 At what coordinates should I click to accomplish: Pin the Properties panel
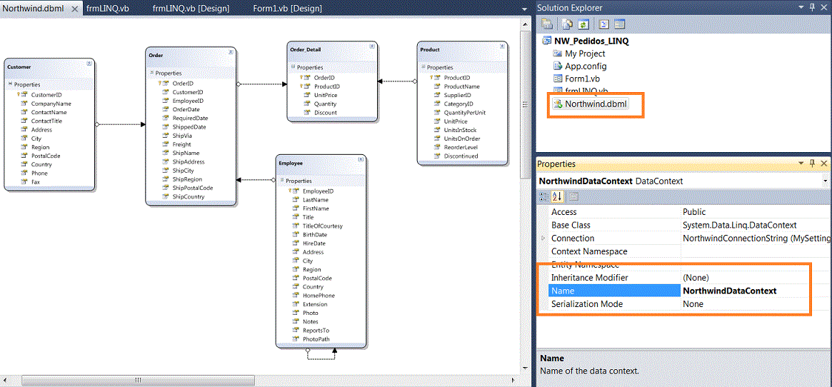click(x=813, y=164)
